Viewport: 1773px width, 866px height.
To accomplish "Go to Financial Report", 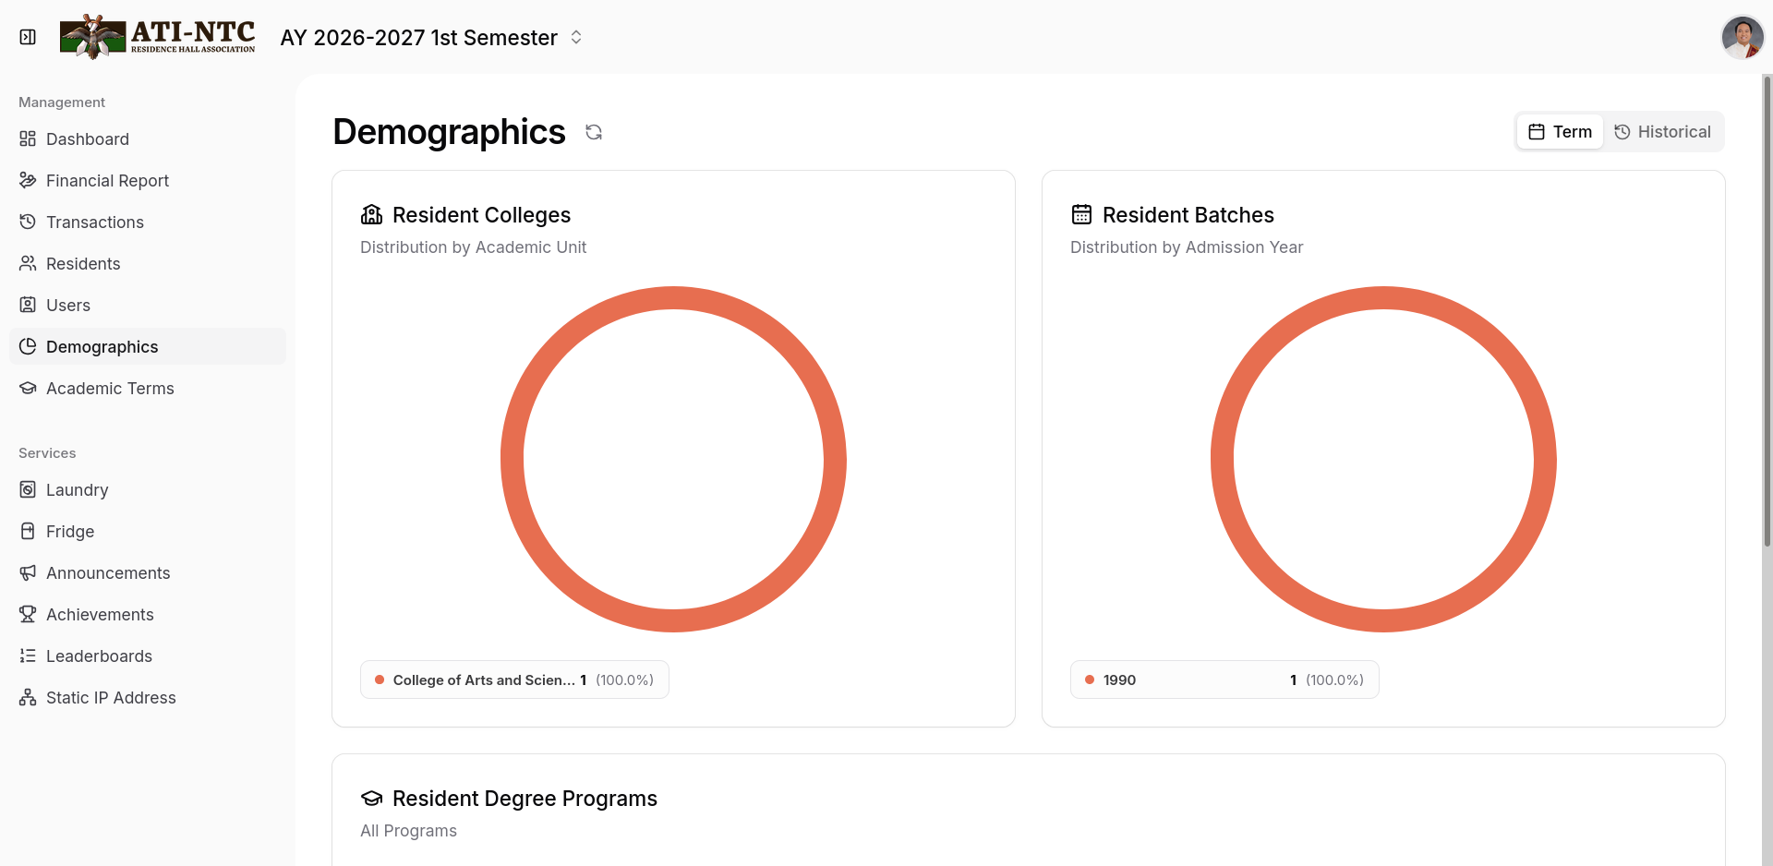I will (x=148, y=180).
